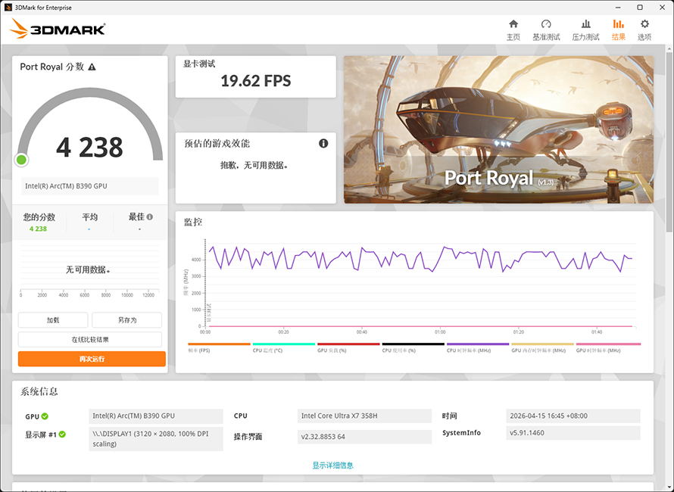
Task: Open the 主页 home tab
Action: [x=513, y=30]
